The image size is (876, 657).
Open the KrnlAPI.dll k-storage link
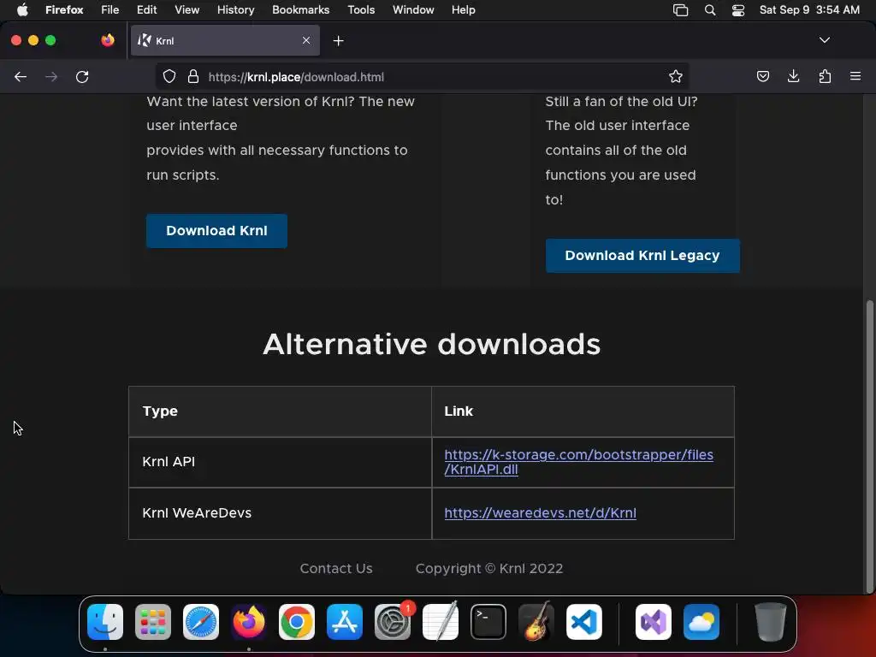tap(578, 462)
